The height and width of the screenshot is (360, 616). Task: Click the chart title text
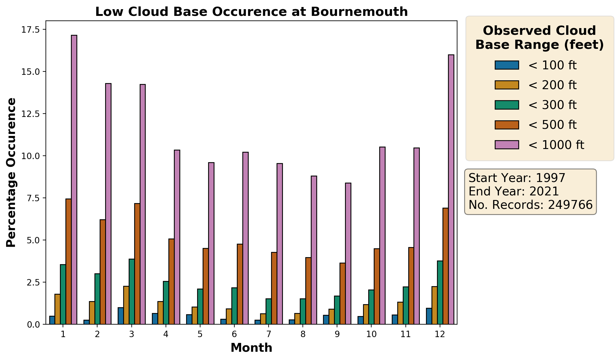tap(251, 12)
